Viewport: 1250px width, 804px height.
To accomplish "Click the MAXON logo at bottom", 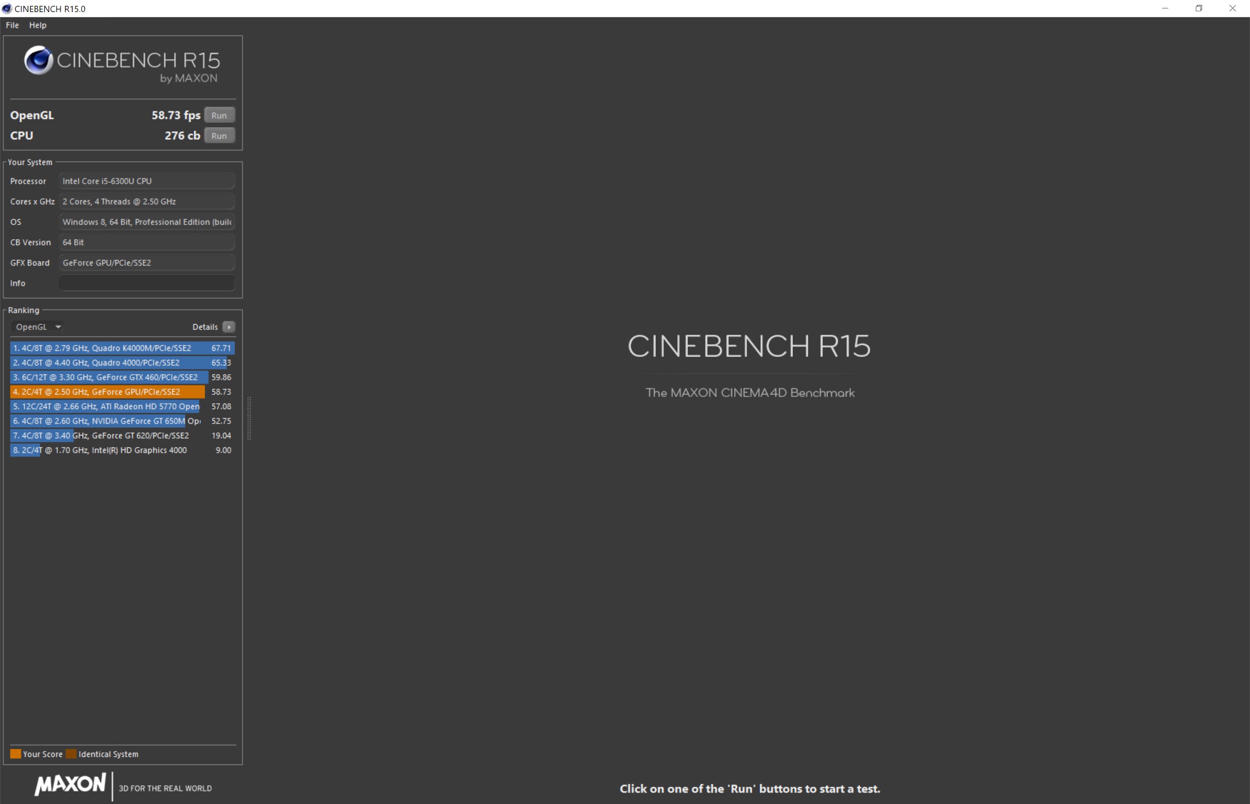I will 70,784.
